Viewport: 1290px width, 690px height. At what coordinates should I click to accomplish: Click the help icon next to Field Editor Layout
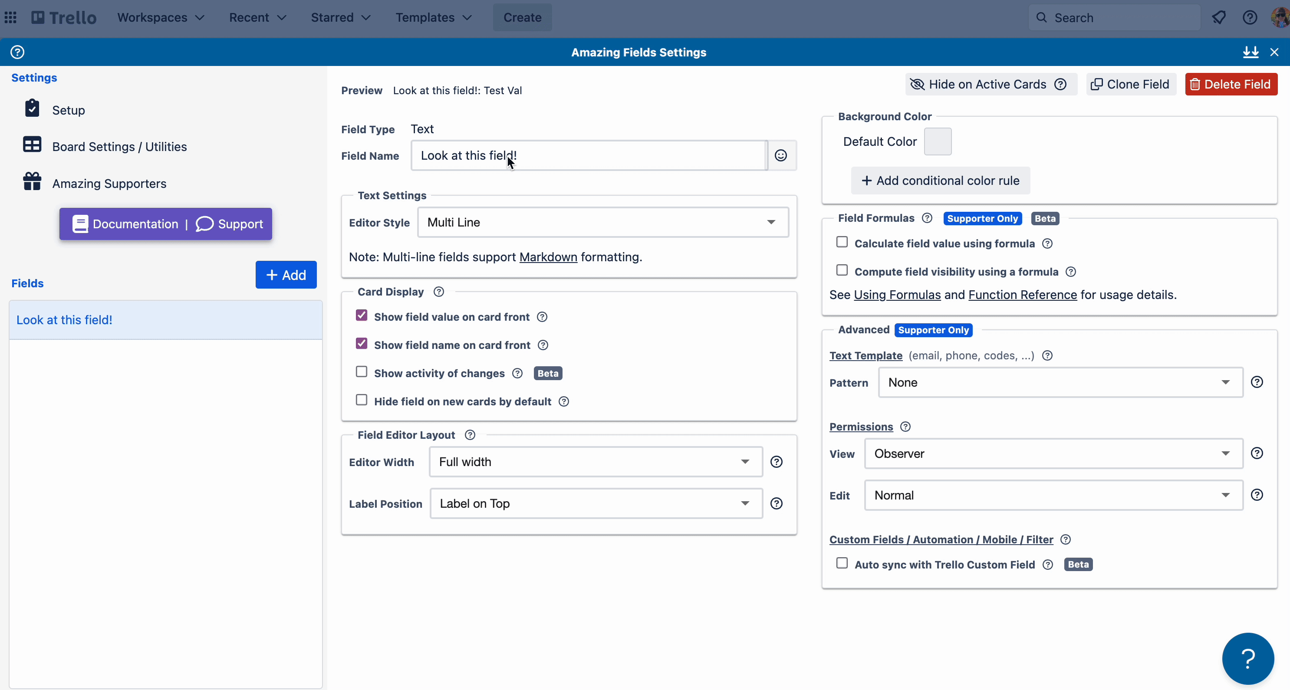[x=469, y=434]
